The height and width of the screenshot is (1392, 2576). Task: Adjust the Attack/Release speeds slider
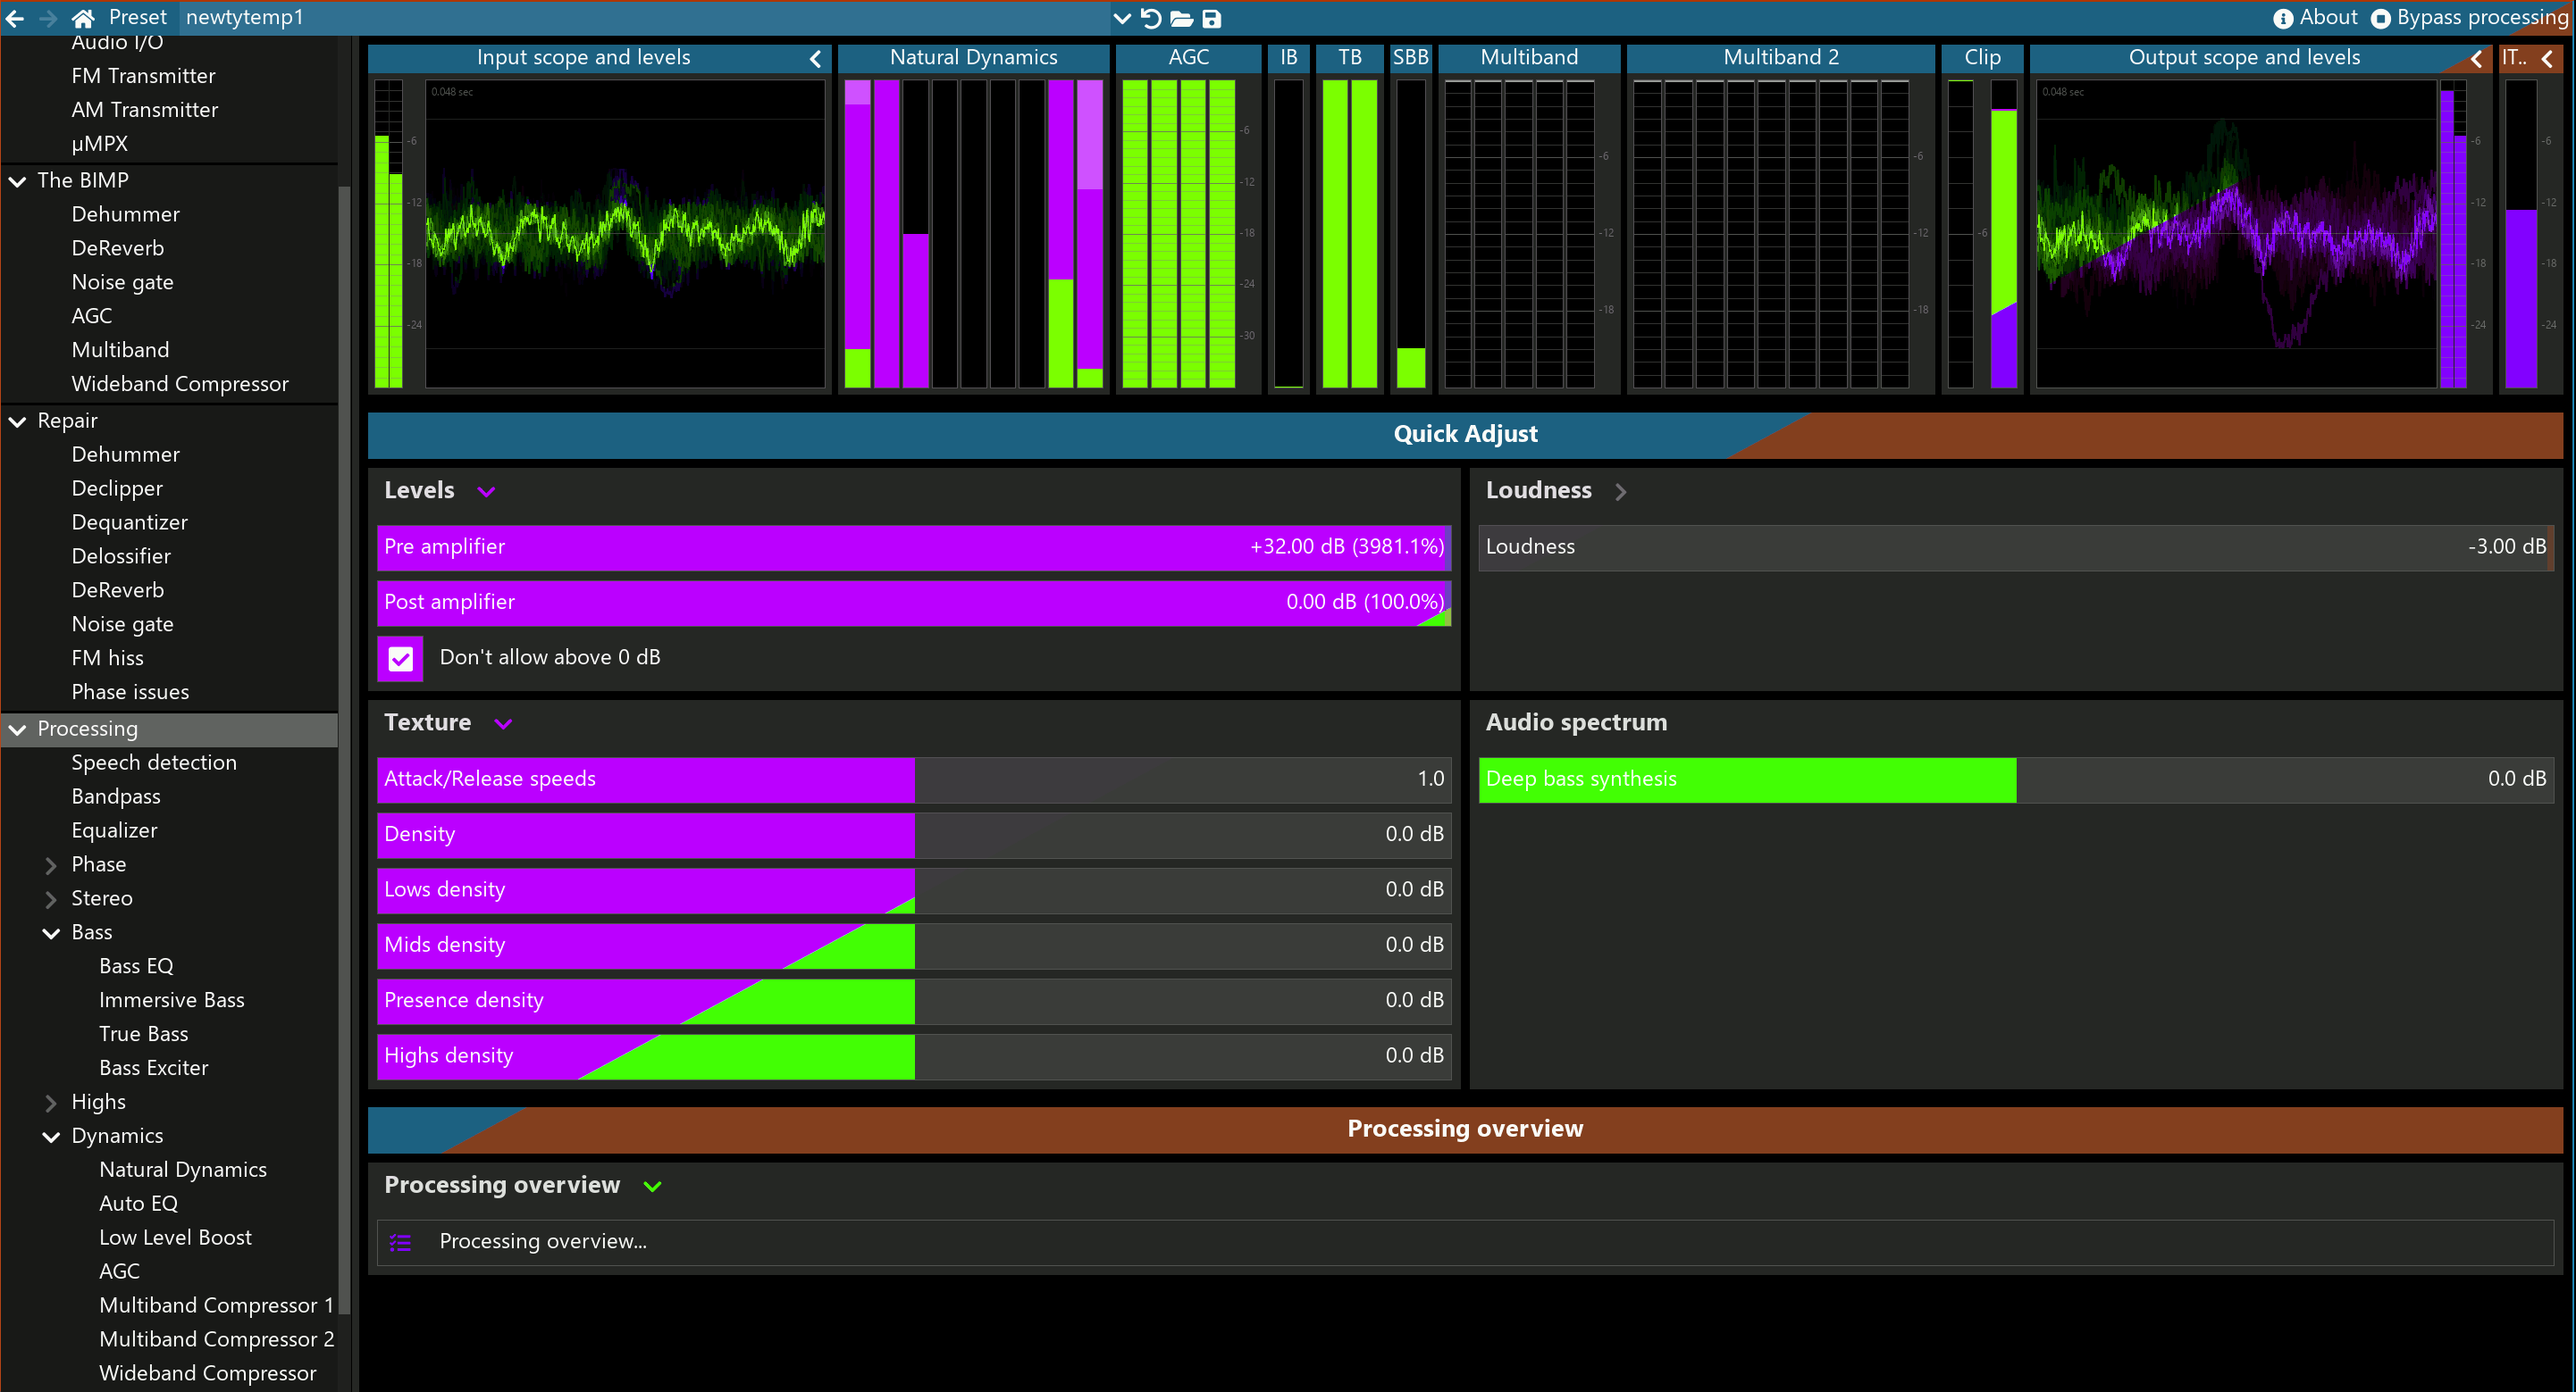(x=914, y=779)
